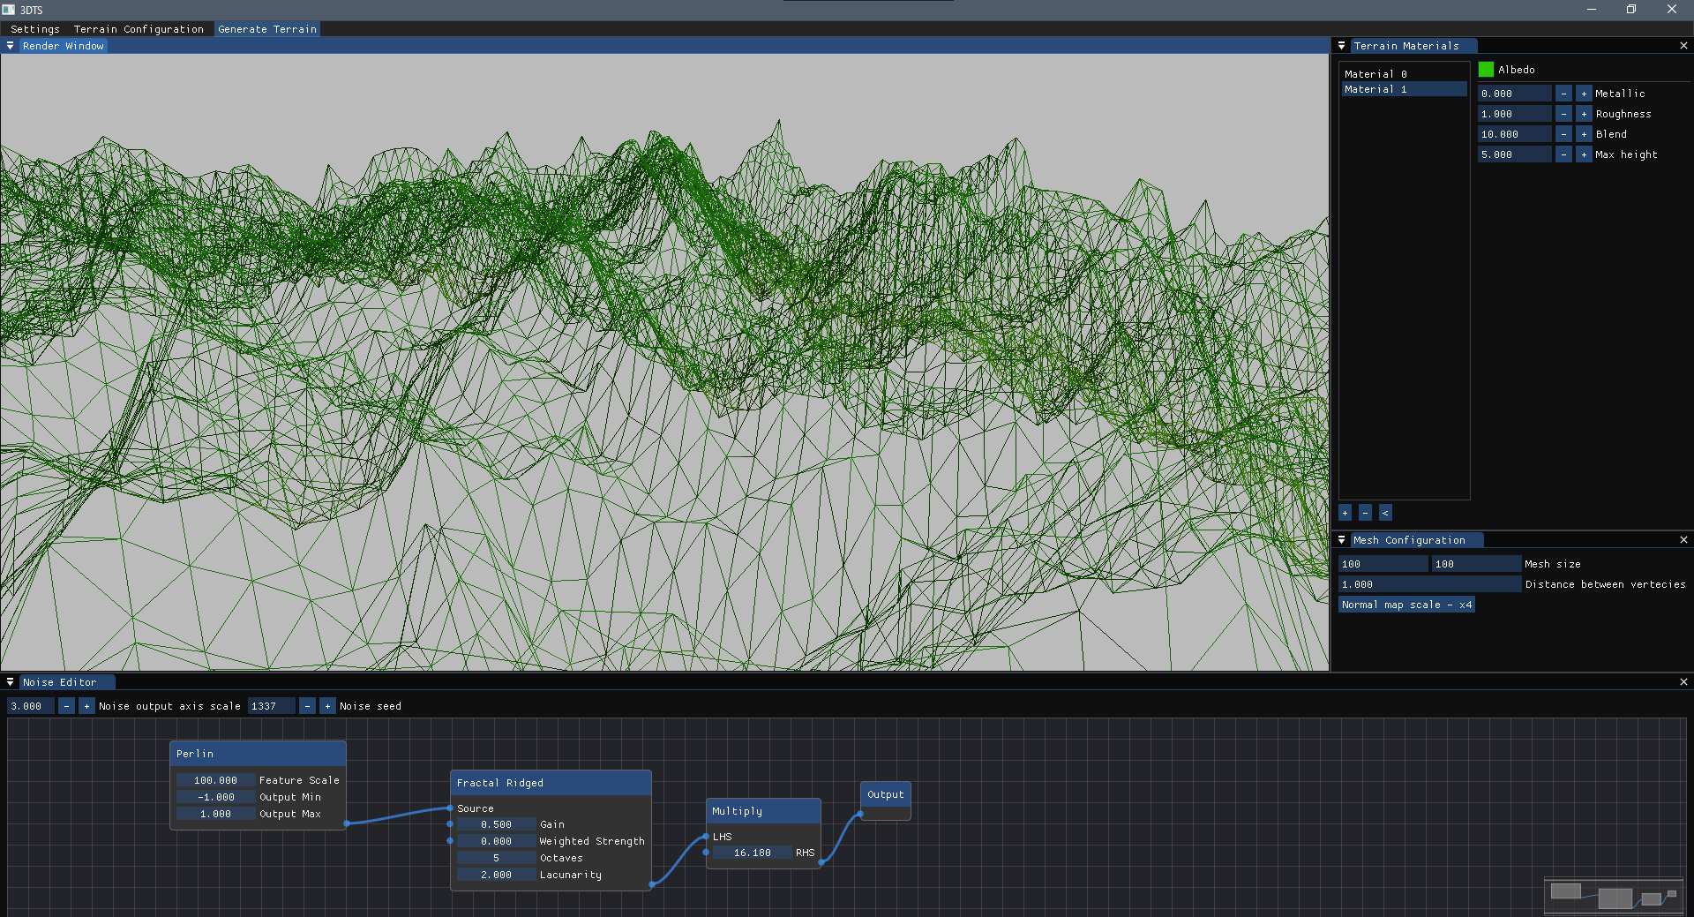Collapse the Noise Editor panel triangle

(10, 682)
